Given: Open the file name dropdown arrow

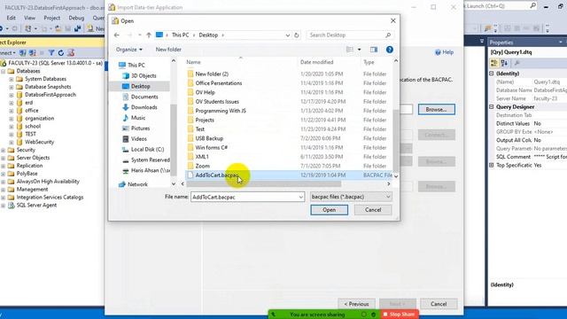Looking at the screenshot, I should pos(301,197).
